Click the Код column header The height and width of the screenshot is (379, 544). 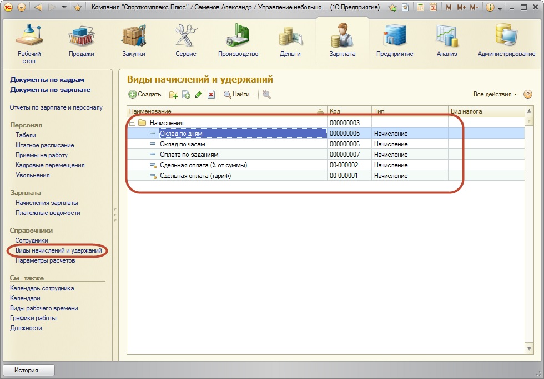click(349, 111)
